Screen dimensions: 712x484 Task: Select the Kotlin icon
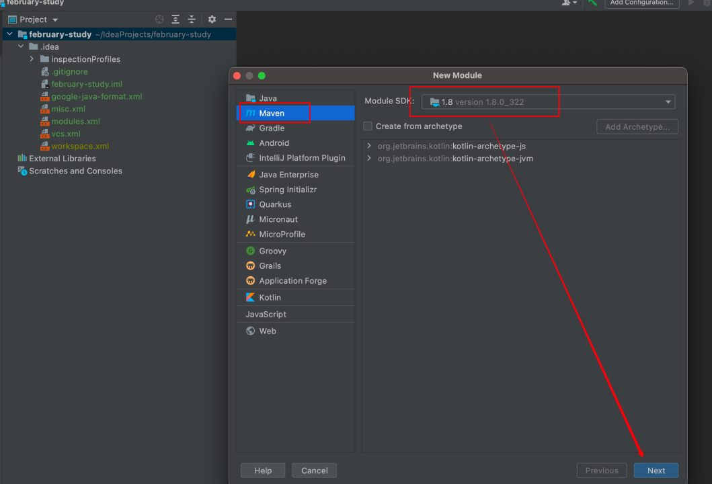click(x=250, y=297)
